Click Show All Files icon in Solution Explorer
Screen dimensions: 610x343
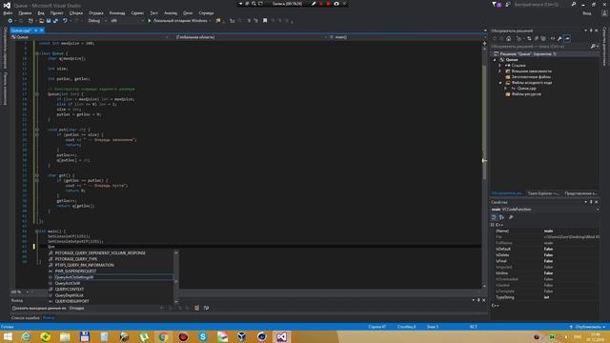click(x=543, y=38)
